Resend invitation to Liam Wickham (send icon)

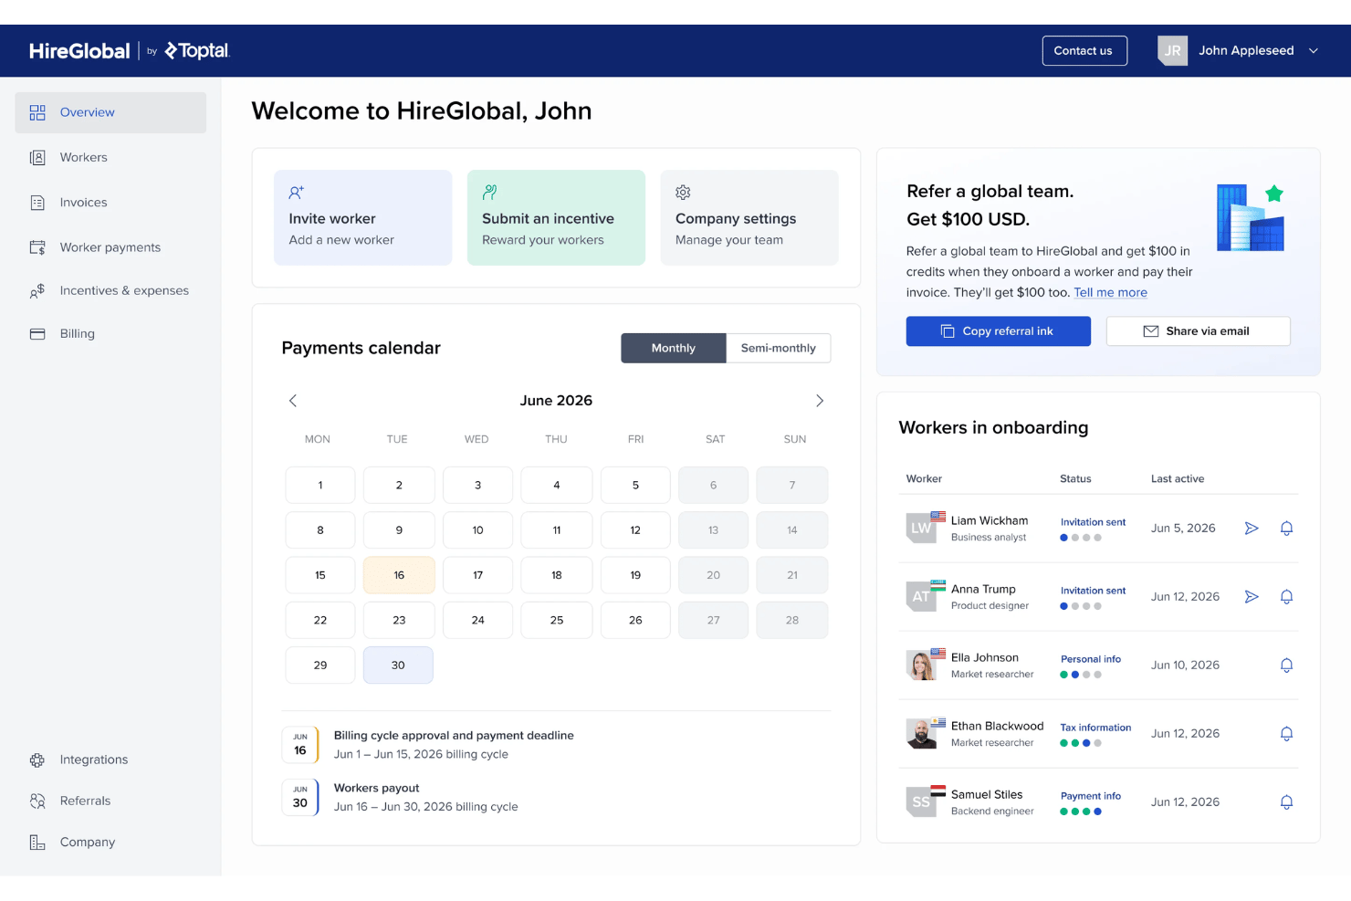[1252, 529]
